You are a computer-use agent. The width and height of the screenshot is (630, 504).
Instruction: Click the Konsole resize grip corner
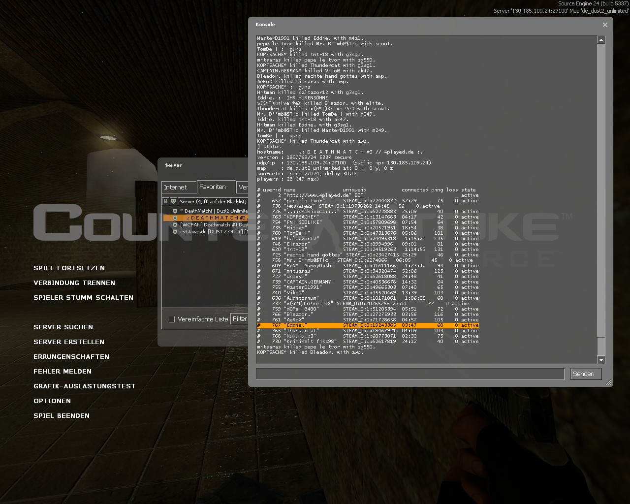click(609, 382)
